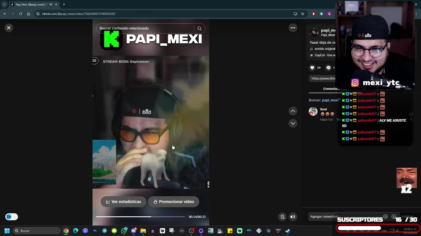421x236 pixels.
Task: Click the red browser extension icon
Action: [x=313, y=14]
